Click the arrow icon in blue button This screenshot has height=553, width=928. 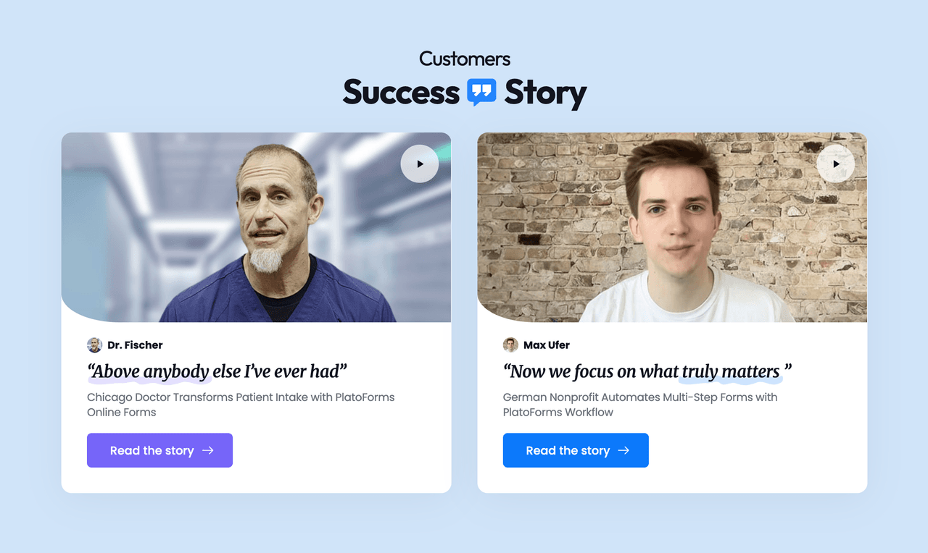tap(623, 450)
